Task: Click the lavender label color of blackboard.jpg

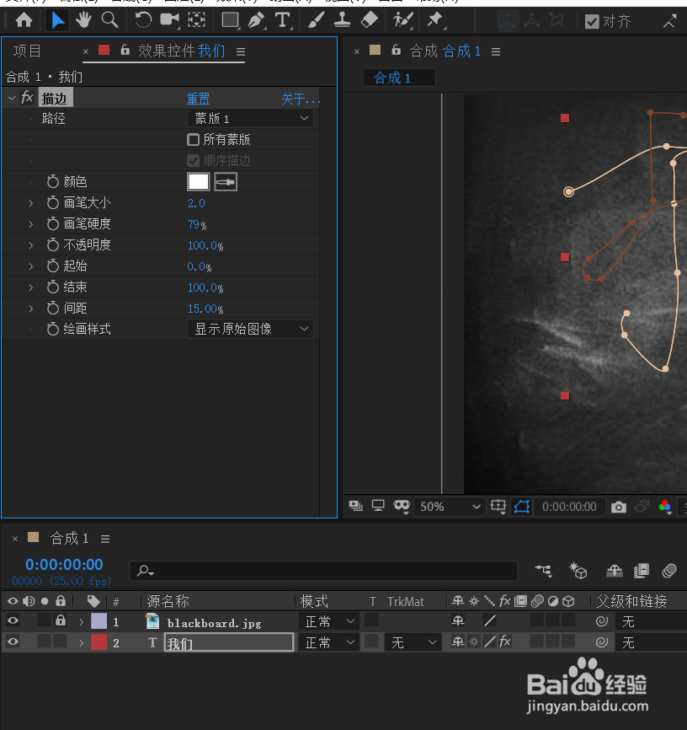Action: [x=99, y=621]
